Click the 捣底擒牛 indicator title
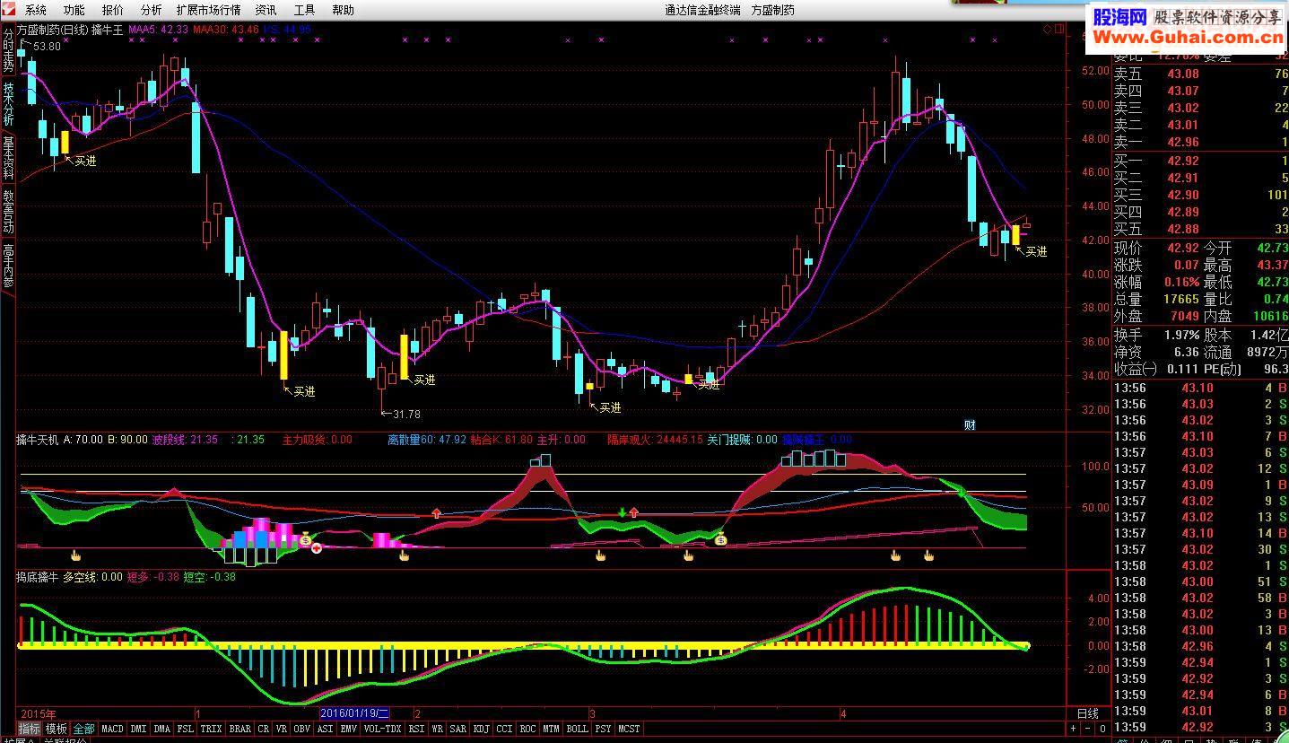This screenshot has height=743, width=1289. click(x=37, y=577)
